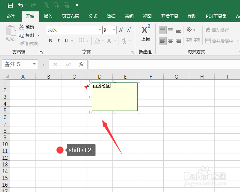
Task: Toggle Bold formatting
Action: pyautogui.click(x=50, y=41)
